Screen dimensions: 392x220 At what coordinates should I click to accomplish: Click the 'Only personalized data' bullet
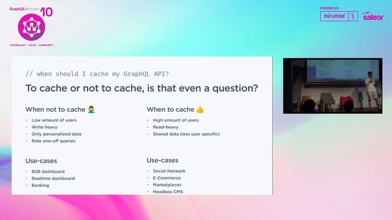pos(56,134)
